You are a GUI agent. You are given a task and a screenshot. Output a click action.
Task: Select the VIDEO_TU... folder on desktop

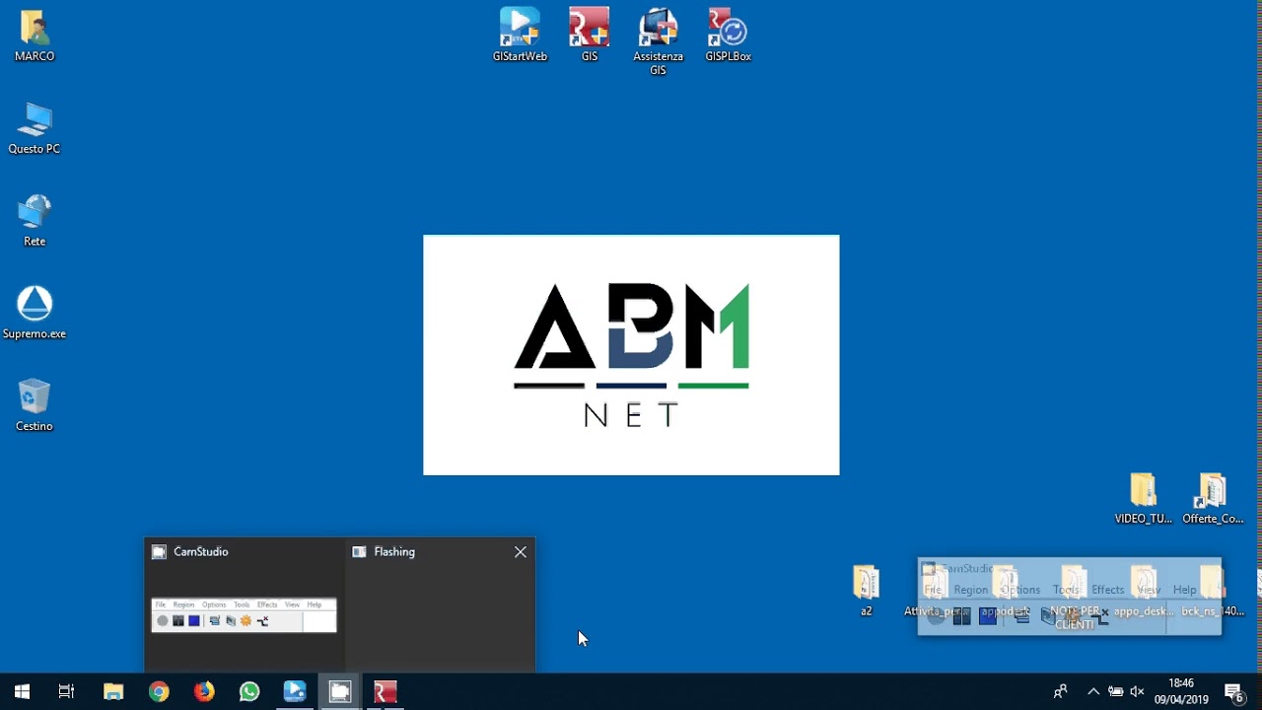(1144, 499)
